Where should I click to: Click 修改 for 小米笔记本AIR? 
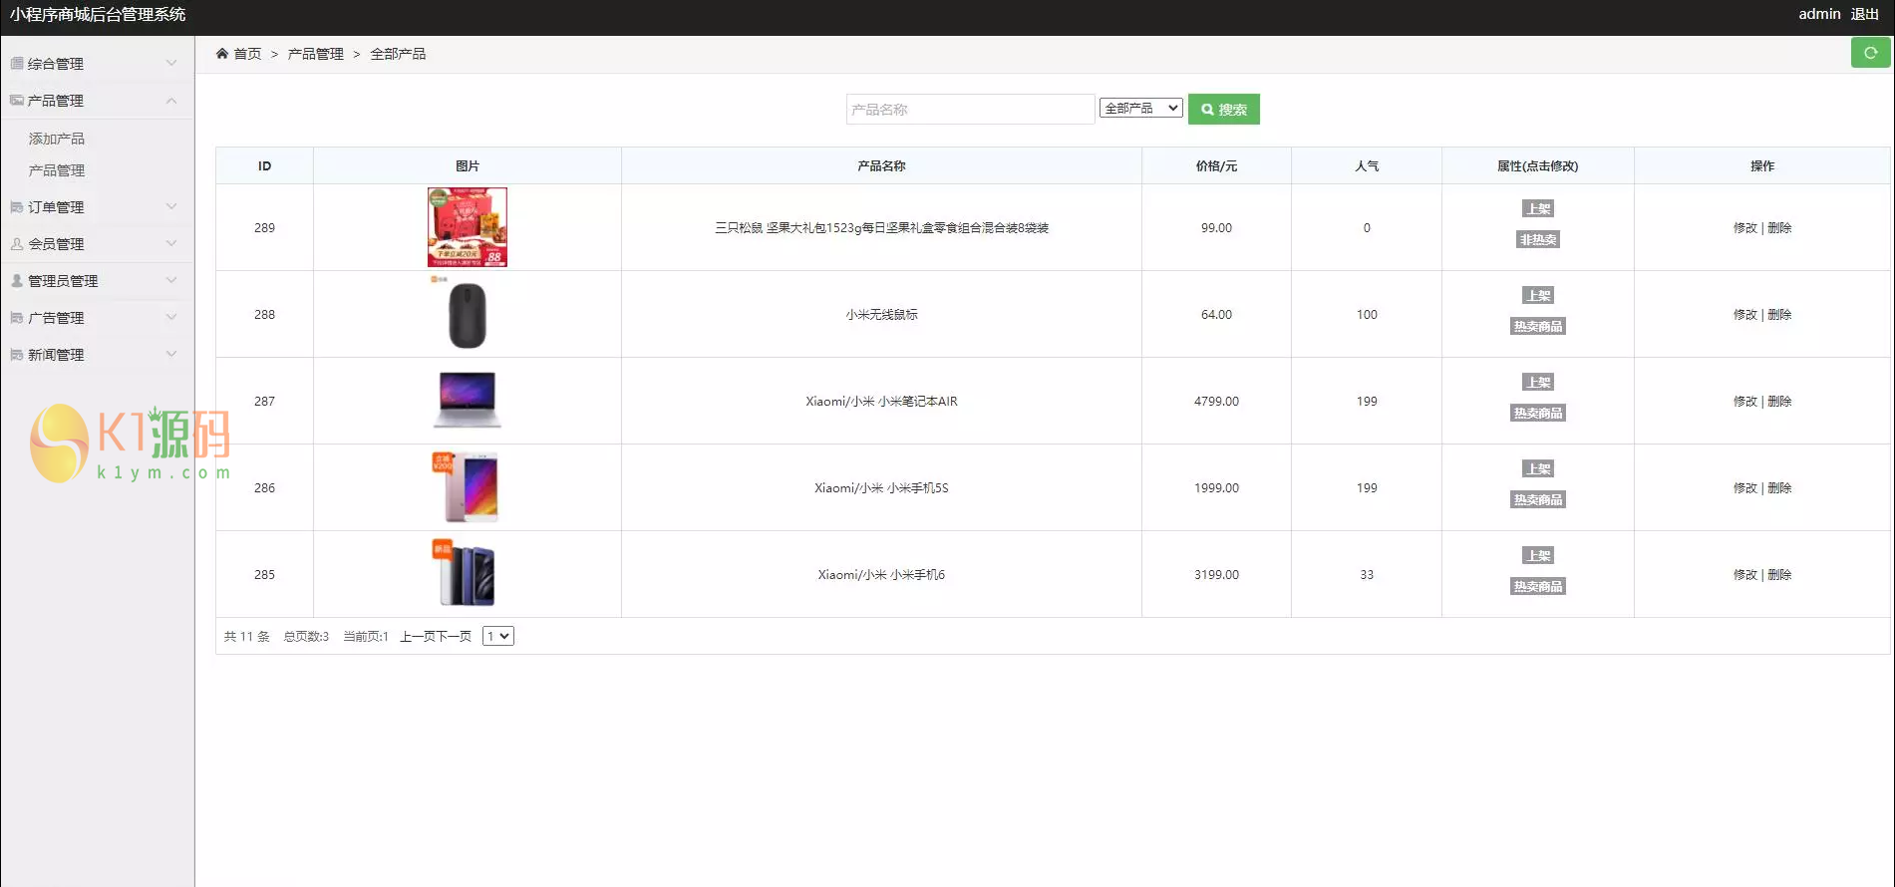tap(1745, 402)
